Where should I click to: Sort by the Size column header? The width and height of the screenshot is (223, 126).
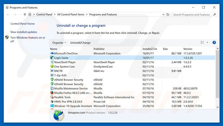point(165,49)
